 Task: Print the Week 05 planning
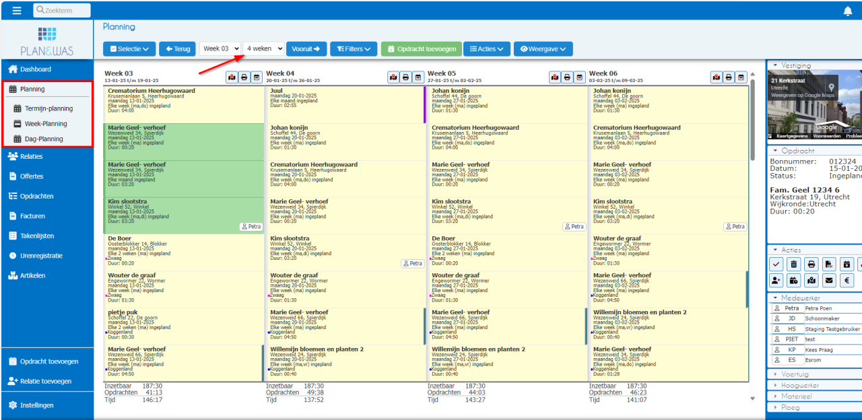[x=567, y=77]
